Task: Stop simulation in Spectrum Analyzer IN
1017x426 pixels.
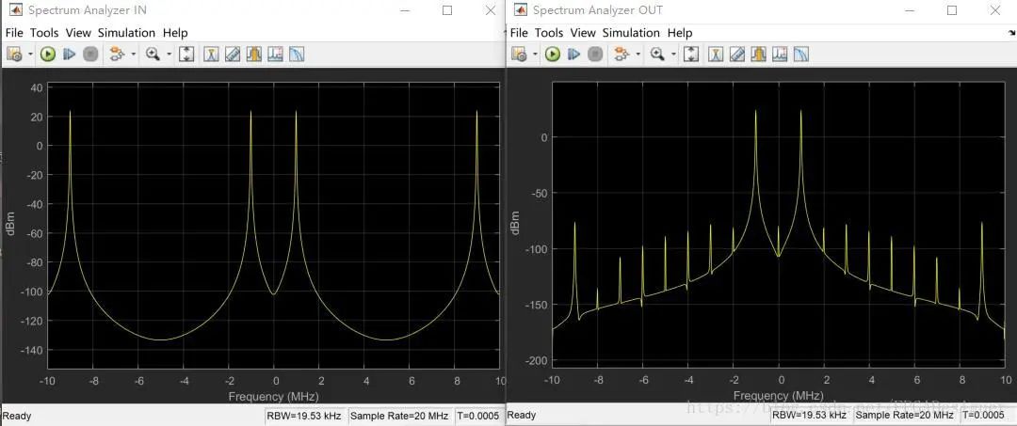Action: click(90, 55)
